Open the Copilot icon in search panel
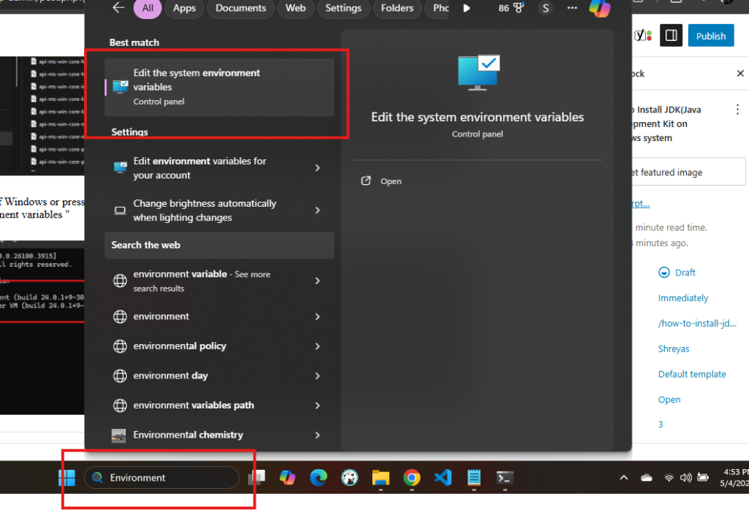 [x=599, y=9]
